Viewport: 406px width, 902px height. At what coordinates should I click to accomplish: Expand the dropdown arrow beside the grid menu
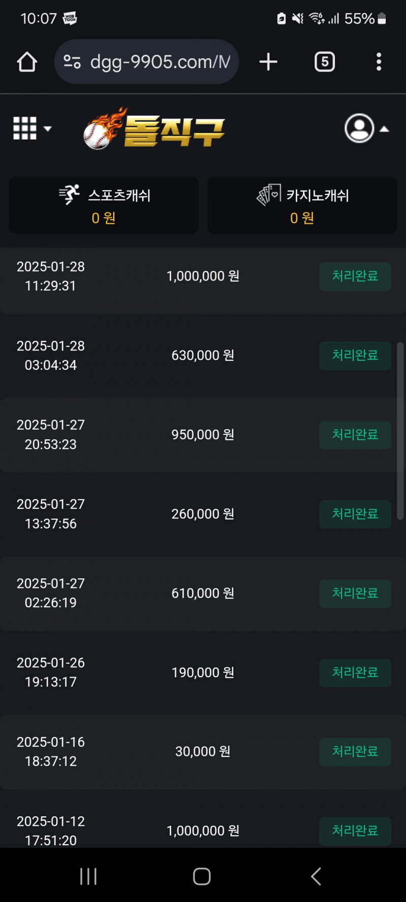[x=48, y=128]
